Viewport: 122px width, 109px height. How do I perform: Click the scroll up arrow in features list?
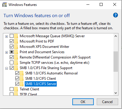(x=116, y=36)
